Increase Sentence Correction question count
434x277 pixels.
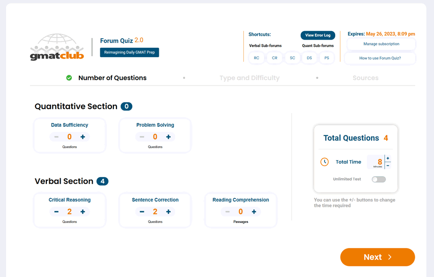pyautogui.click(x=168, y=212)
